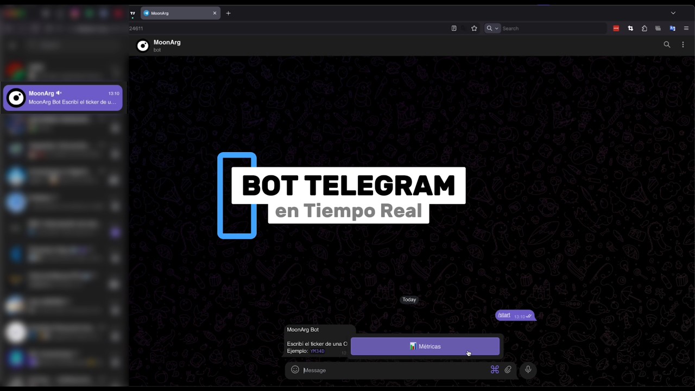Viewport: 695px width, 391px height.
Task: Switch to the MoonArg browser tab
Action: [x=180, y=13]
